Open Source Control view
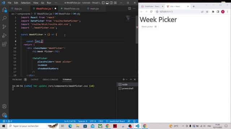231x129 pixels. tap(4, 27)
